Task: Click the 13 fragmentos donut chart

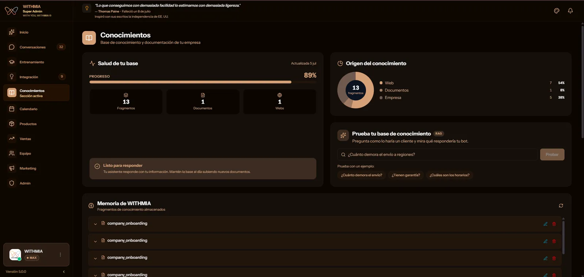Action: 356,90
